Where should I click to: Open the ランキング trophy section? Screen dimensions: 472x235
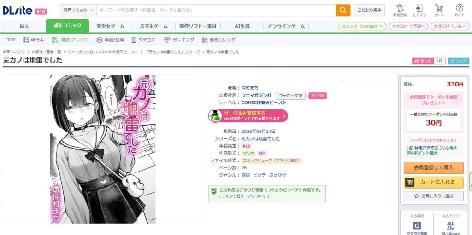click(x=178, y=40)
